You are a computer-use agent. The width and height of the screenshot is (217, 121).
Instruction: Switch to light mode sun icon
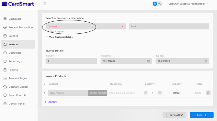click(x=155, y=4)
